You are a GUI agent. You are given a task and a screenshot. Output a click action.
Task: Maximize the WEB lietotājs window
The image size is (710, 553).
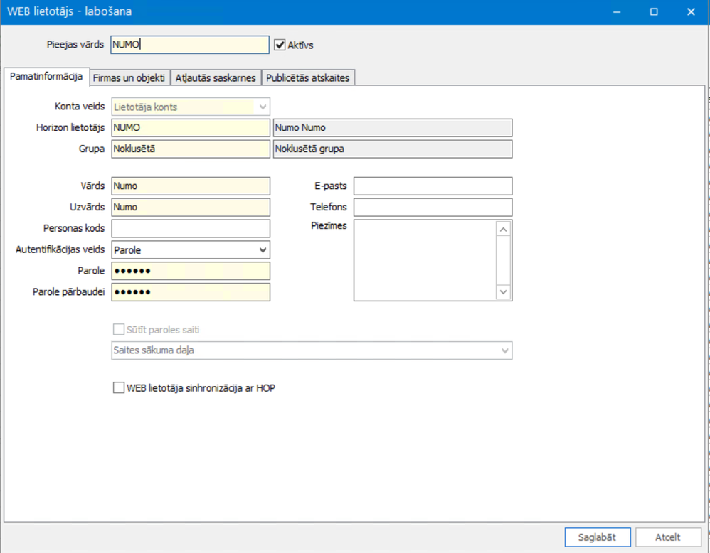(x=654, y=12)
